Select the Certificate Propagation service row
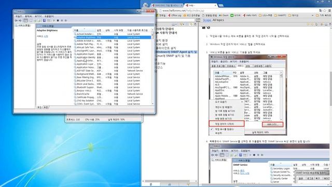Screen dimensions: 332x187 [113, 97]
